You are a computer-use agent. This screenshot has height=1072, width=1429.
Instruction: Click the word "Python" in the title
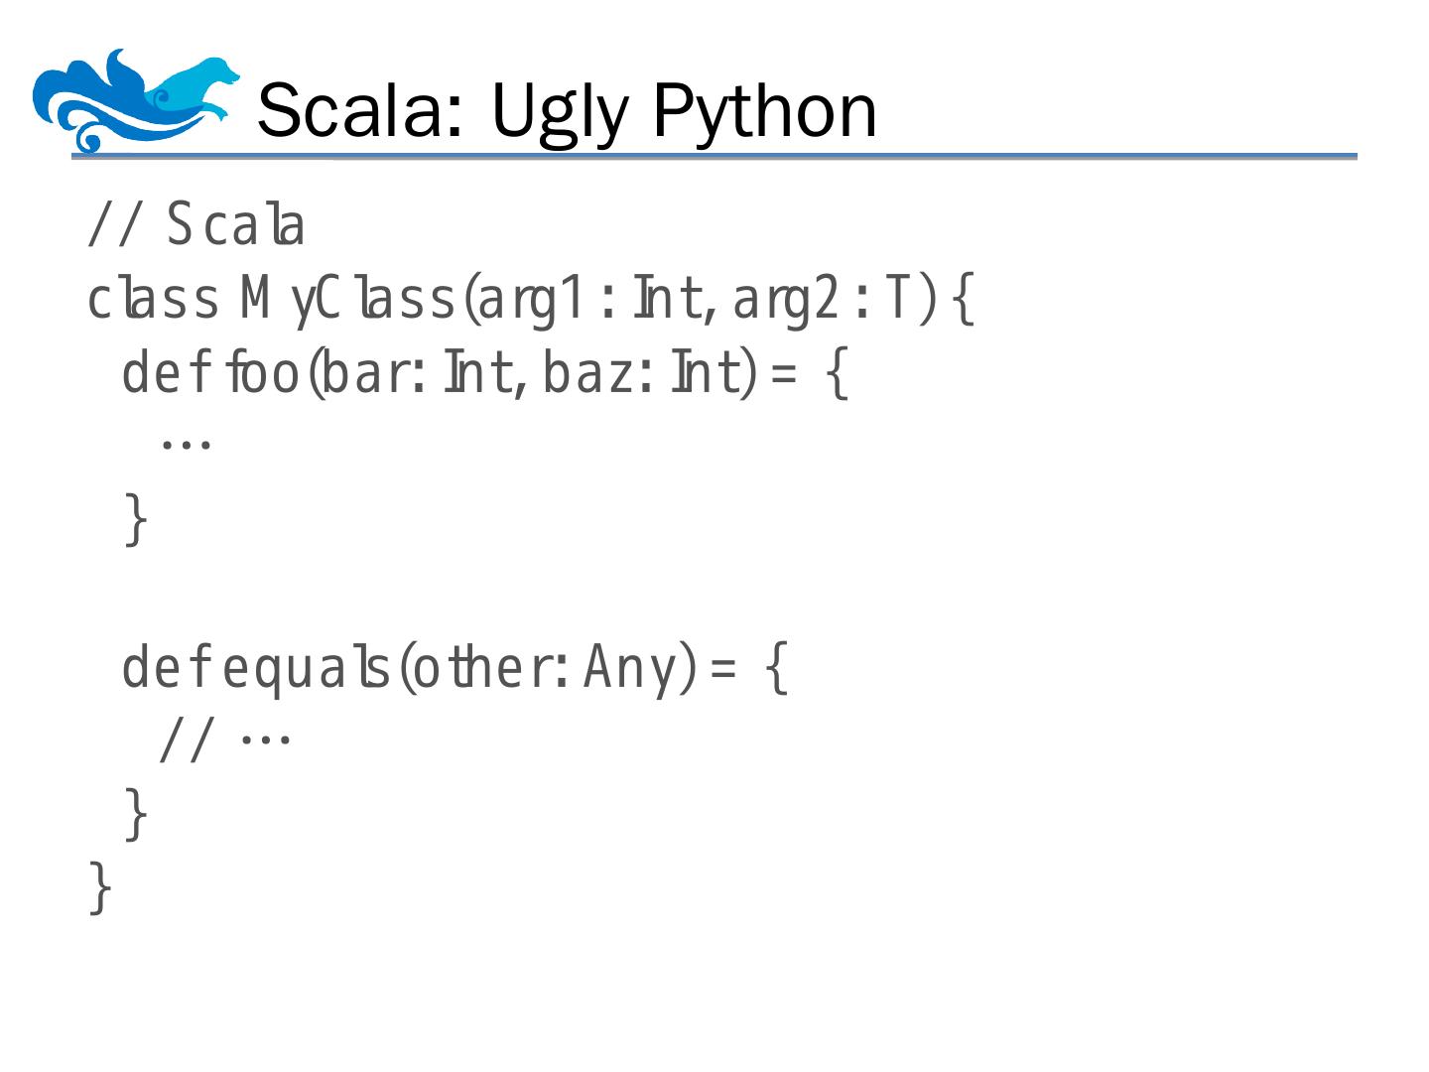[x=764, y=110]
